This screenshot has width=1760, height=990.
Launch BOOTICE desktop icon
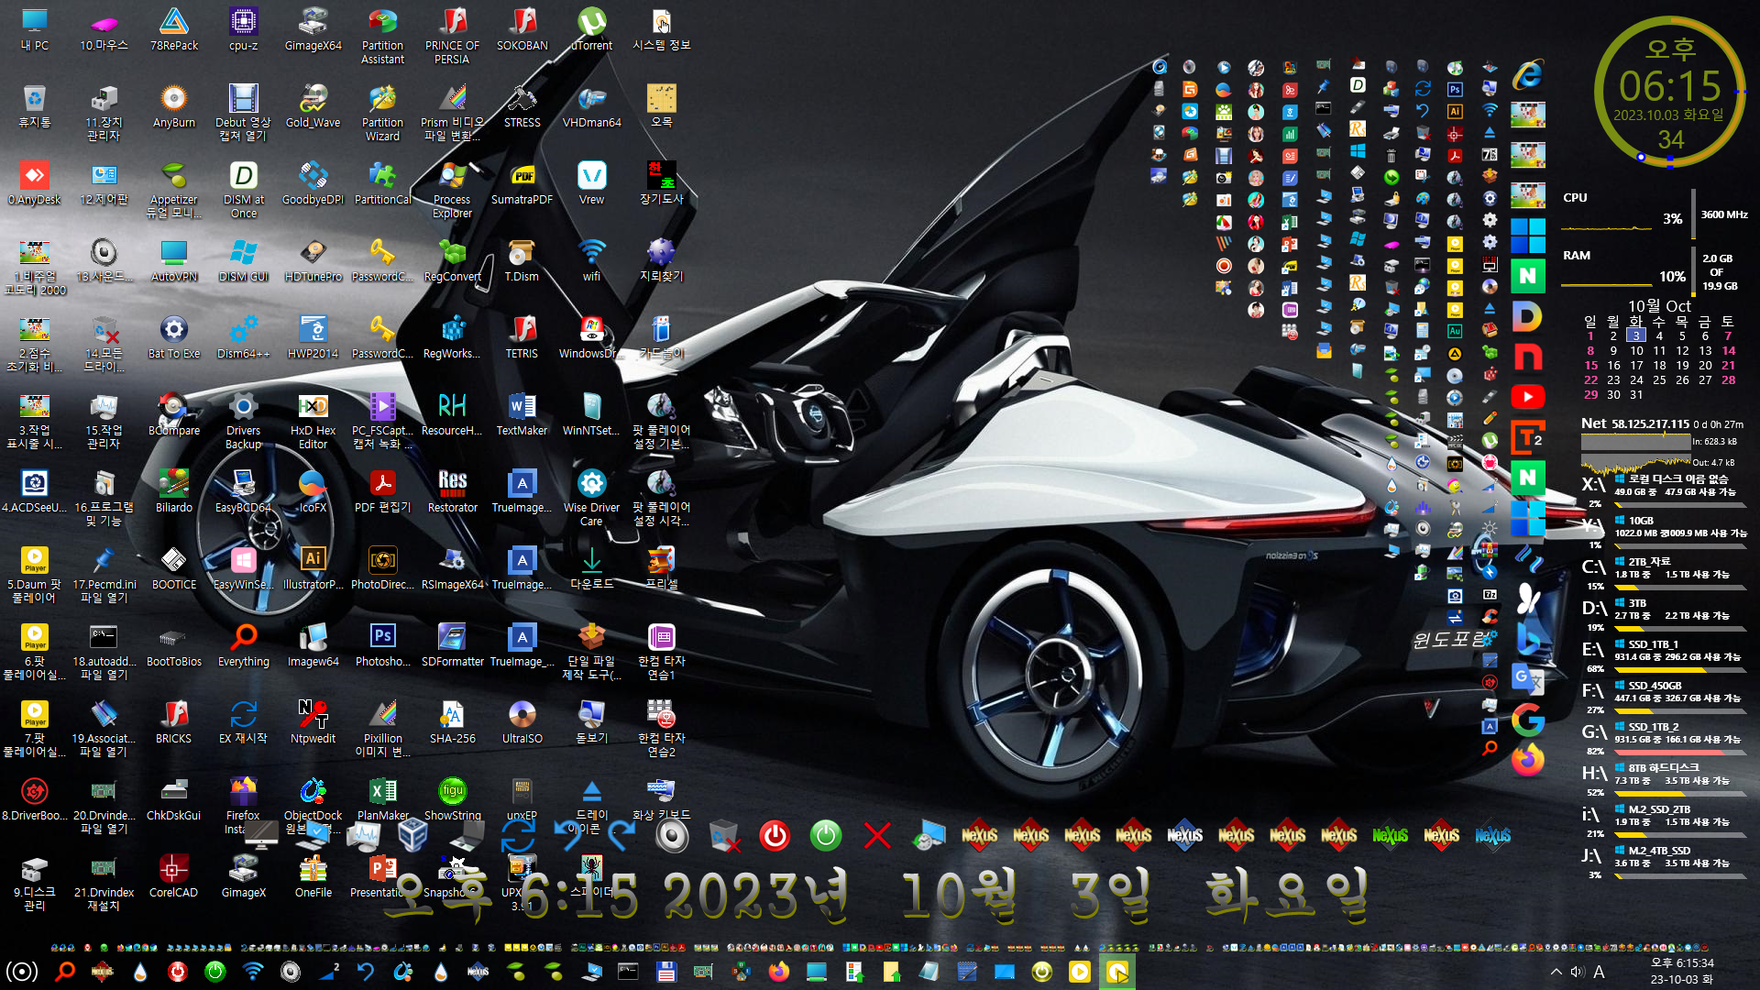[x=173, y=568]
